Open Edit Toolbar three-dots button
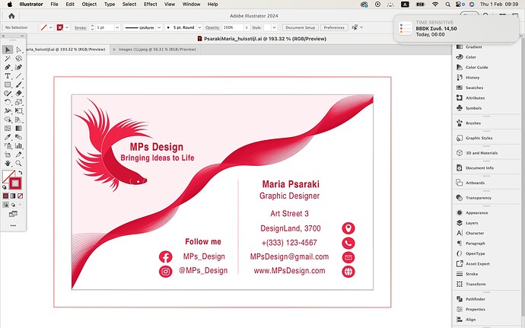Viewport: 525px width, 328px height. 13,225
